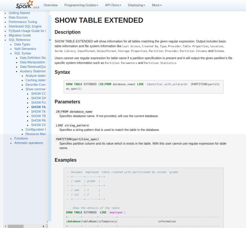Open Show commands sidebar entry
This screenshot has height=228, width=246.
(36, 89)
